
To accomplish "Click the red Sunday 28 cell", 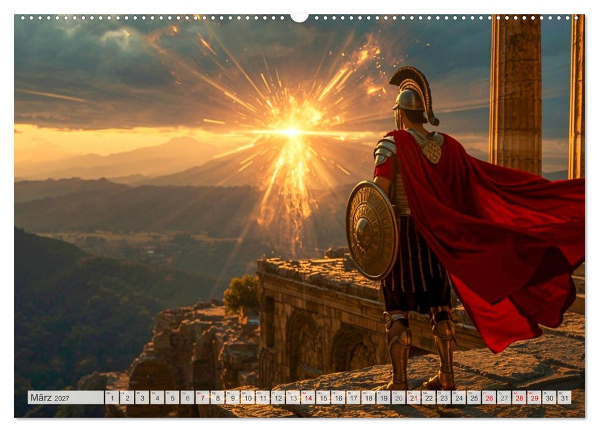I will click(519, 399).
